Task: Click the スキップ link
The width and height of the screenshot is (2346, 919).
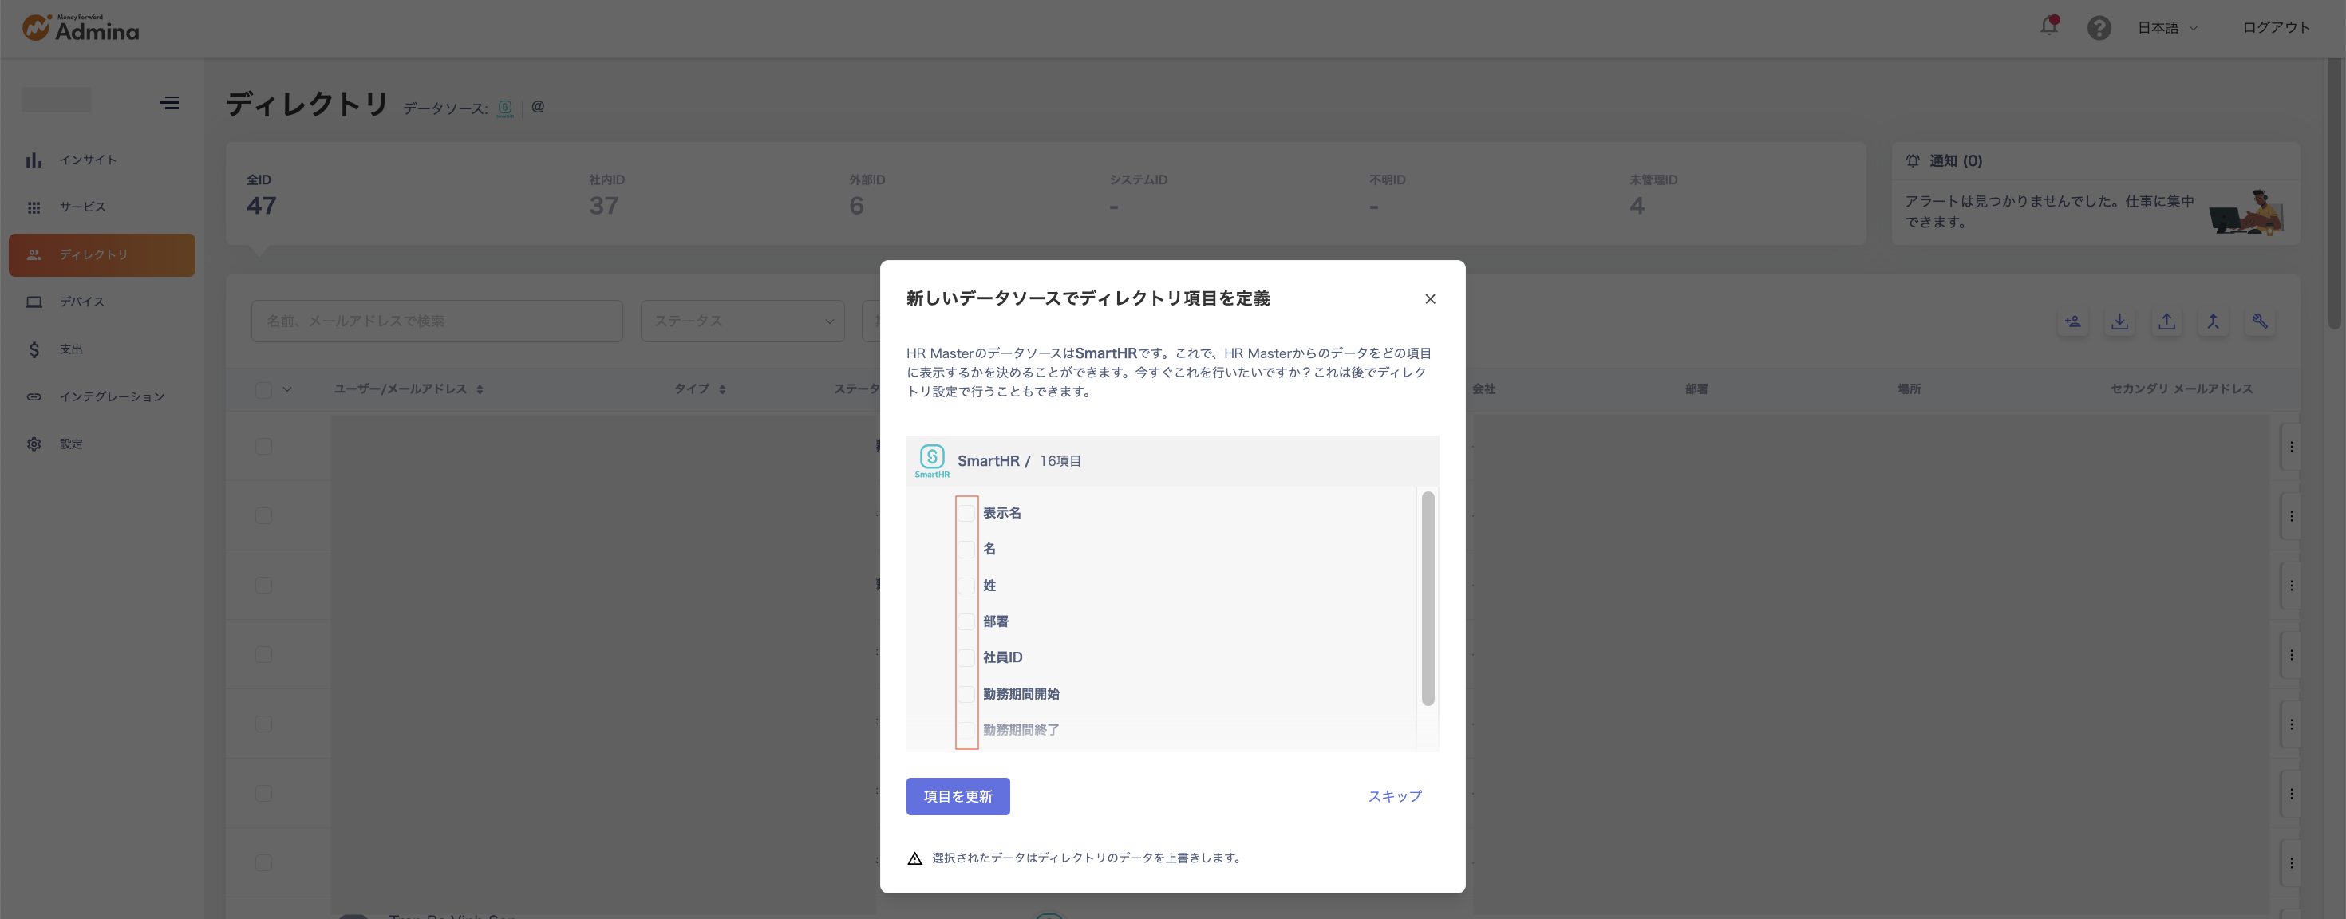Action: click(x=1394, y=796)
